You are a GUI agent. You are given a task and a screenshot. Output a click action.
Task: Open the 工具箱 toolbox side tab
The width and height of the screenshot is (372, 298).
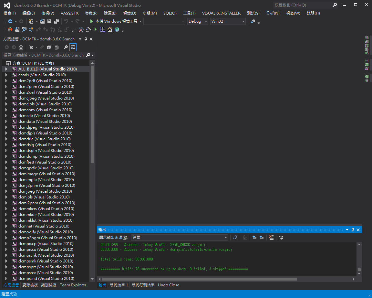click(367, 65)
